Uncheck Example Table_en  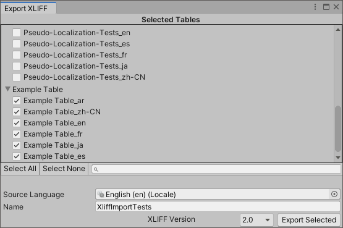pos(17,123)
